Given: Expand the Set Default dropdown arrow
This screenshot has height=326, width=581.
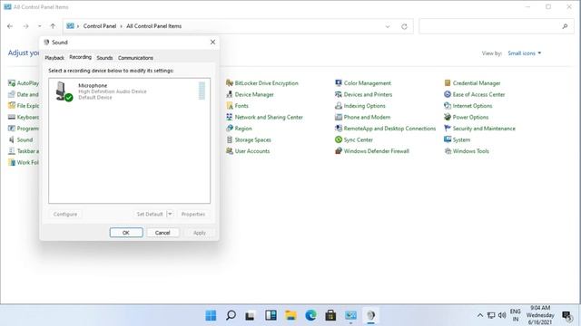Looking at the screenshot, I should click(x=170, y=214).
